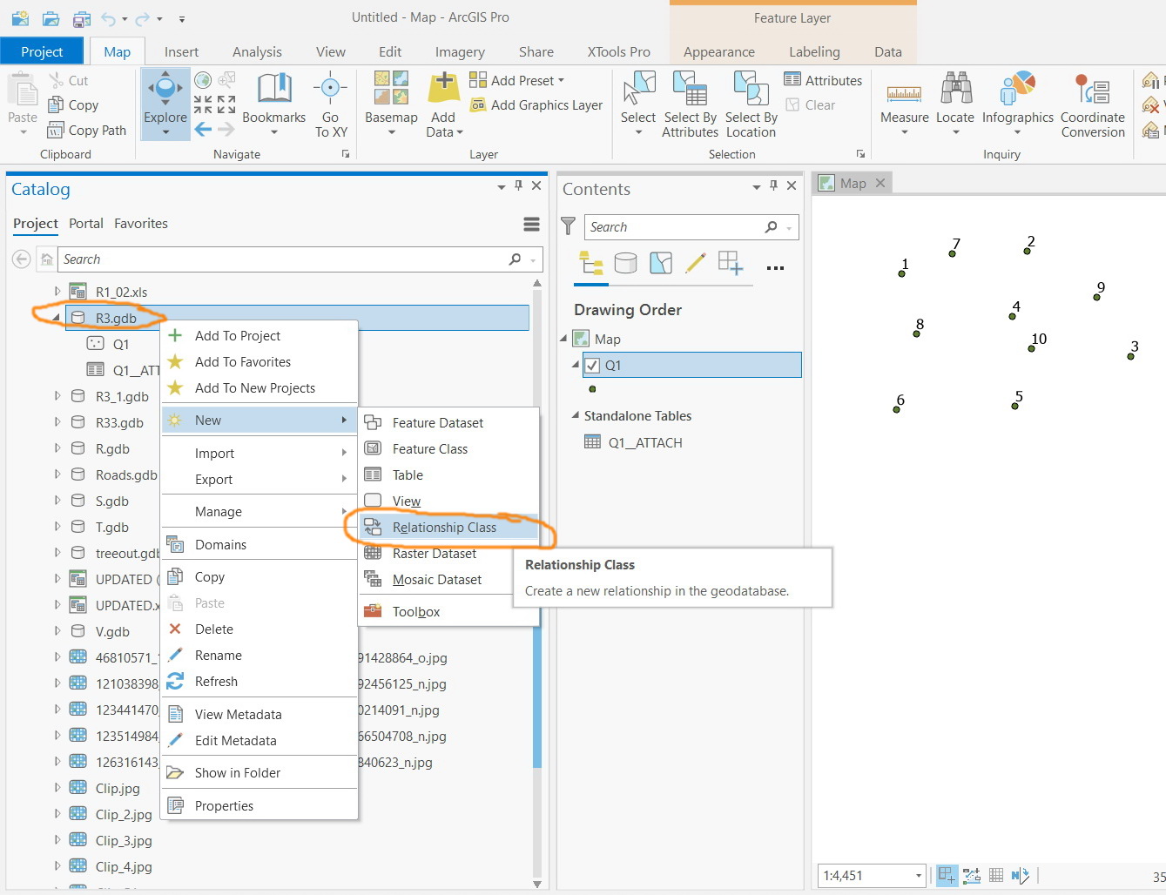Switch to the Insert ribbon tab
Image resolution: width=1166 pixels, height=895 pixels.
click(181, 51)
